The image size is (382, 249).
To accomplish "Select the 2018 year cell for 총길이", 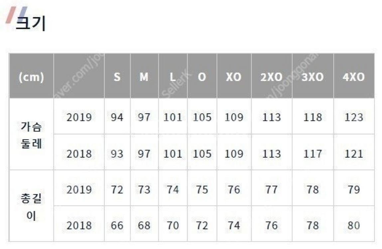I will pyautogui.click(x=79, y=226).
